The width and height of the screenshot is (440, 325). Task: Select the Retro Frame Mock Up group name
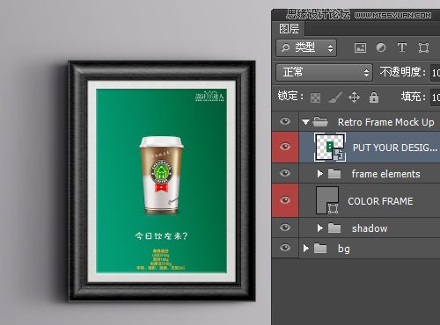385,122
